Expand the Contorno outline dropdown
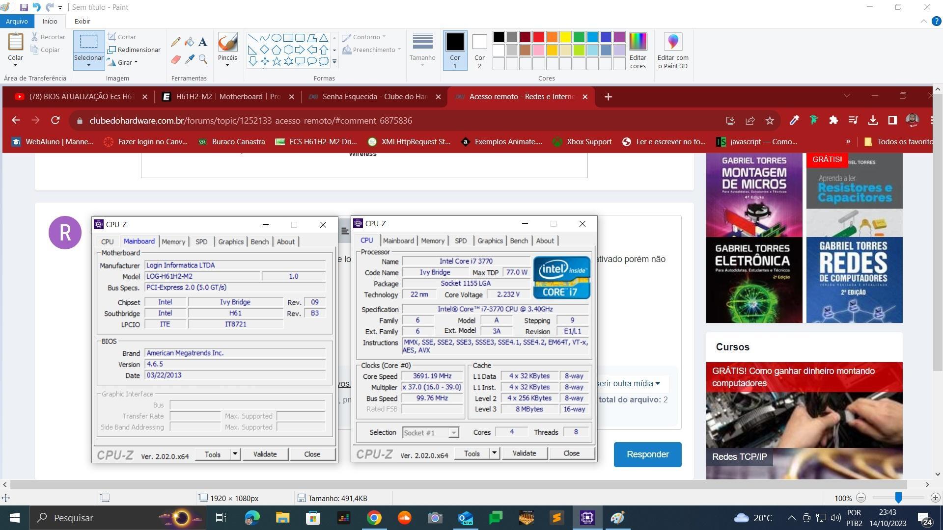Screen dimensions: 943x530 click(384, 37)
